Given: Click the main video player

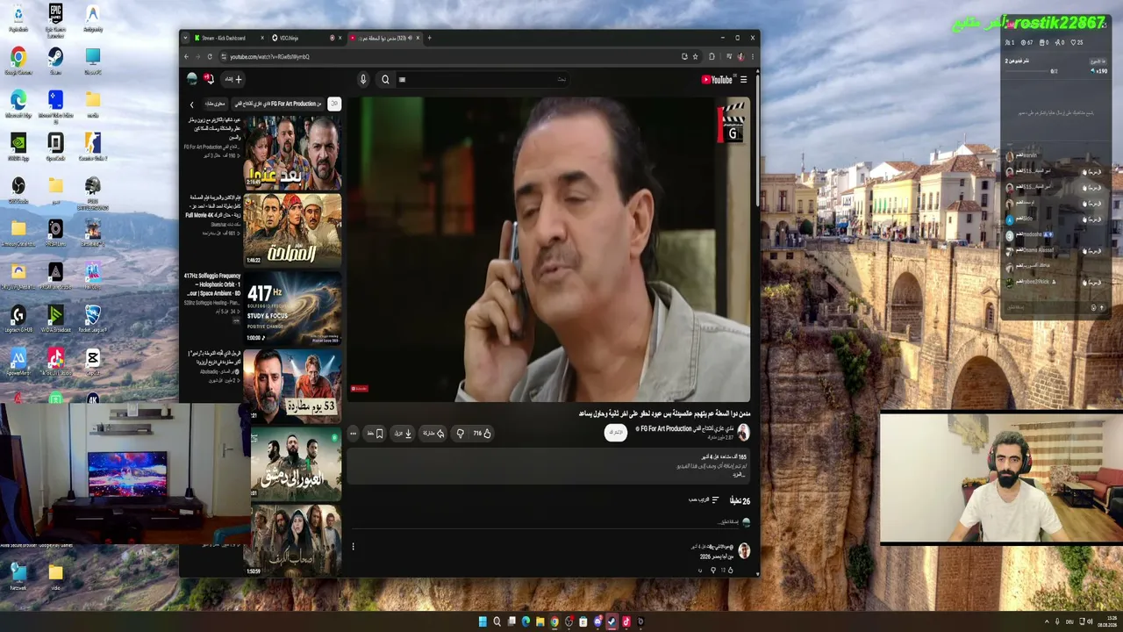Looking at the screenshot, I should pos(548,249).
